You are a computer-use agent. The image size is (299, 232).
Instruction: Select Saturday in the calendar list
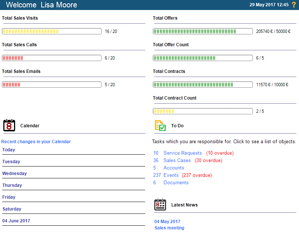[12, 209]
